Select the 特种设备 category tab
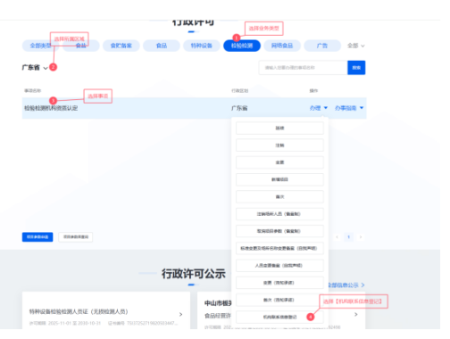Viewport: 450px width, 339px height. (x=202, y=45)
